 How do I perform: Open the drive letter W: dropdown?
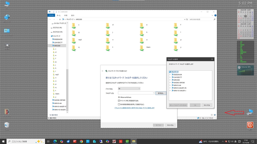click(129, 88)
